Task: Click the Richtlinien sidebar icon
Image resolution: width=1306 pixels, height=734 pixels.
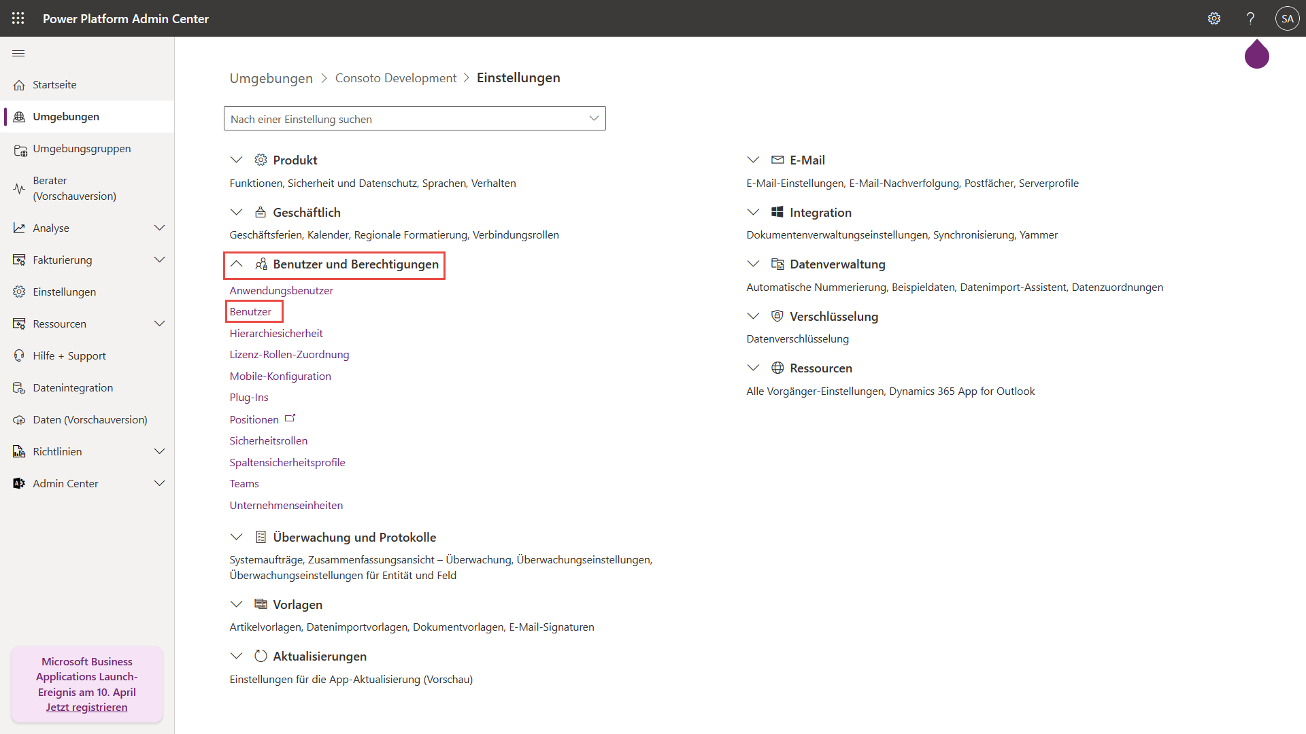Action: click(19, 452)
